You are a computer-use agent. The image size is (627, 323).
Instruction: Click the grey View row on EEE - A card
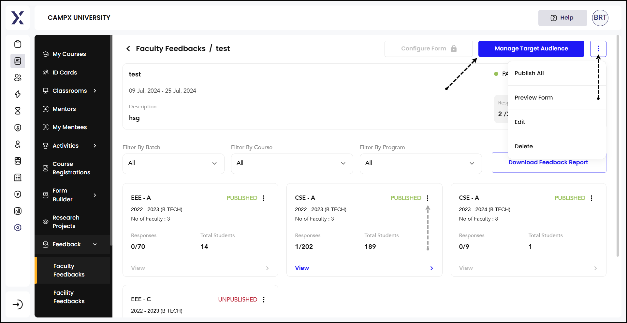click(200, 268)
